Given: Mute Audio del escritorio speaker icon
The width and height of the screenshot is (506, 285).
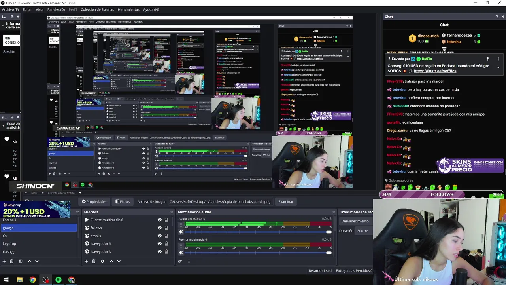Looking at the screenshot, I should click(x=181, y=232).
